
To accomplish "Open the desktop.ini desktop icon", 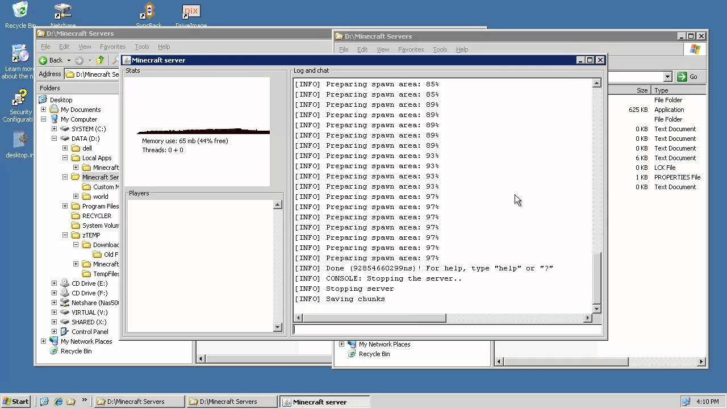I will point(20,144).
